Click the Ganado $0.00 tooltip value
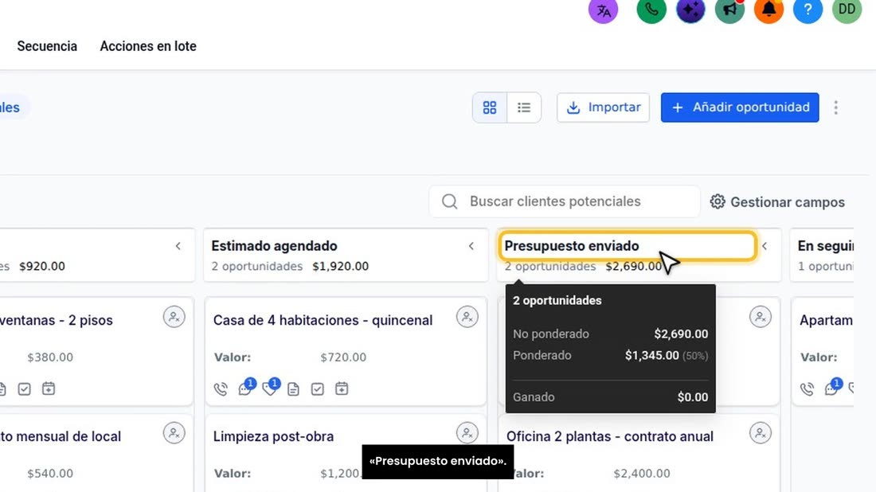Image resolution: width=876 pixels, height=492 pixels. (693, 397)
